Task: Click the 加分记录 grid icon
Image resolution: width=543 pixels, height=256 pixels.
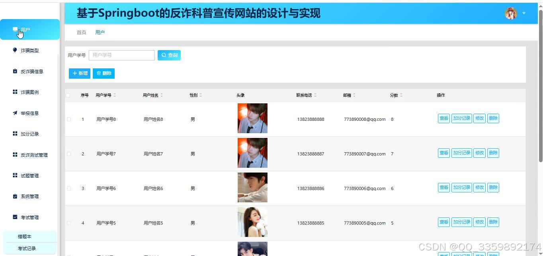Action: [x=15, y=134]
